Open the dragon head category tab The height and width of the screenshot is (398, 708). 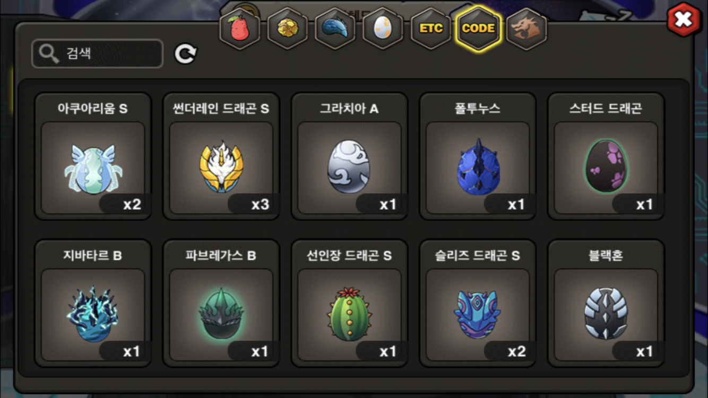tap(526, 29)
